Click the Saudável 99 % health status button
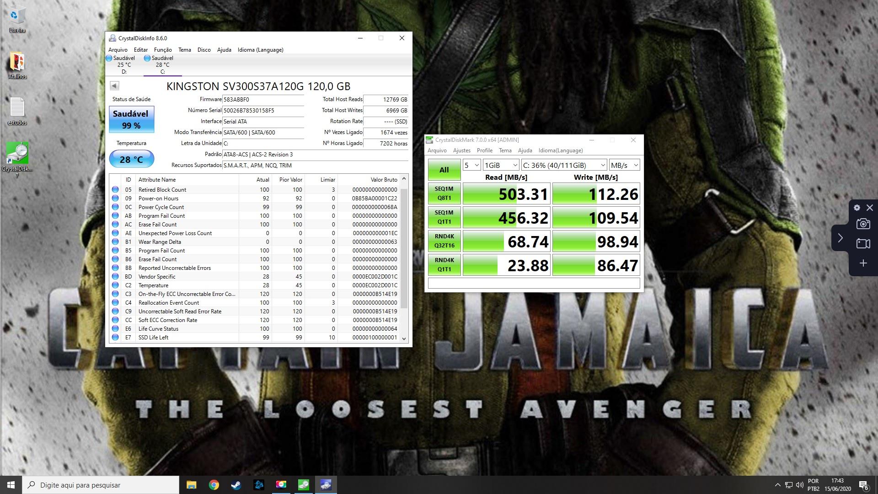This screenshot has width=878, height=494. [131, 119]
